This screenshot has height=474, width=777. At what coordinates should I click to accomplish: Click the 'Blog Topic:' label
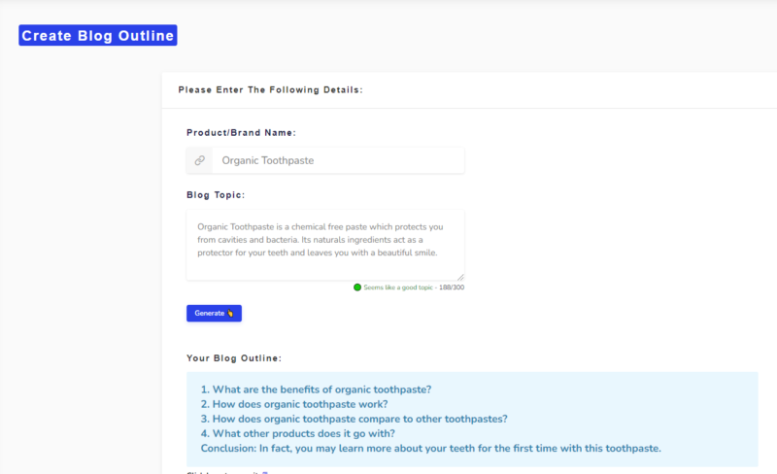[x=216, y=194]
